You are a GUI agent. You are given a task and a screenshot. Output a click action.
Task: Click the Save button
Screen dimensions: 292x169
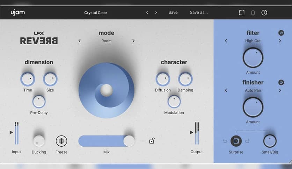173,13
